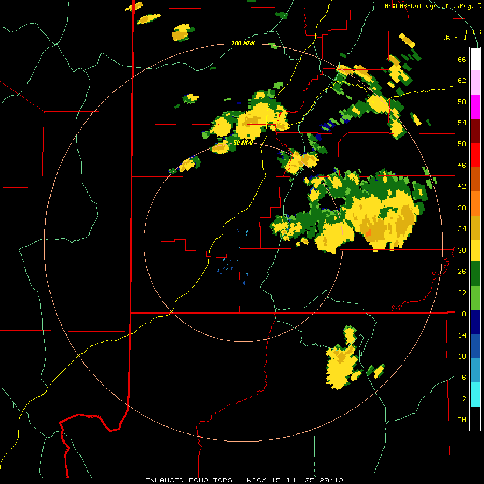The width and height of the screenshot is (484, 484).
Task: Click the "TOPS" legend title
Action: (x=473, y=32)
